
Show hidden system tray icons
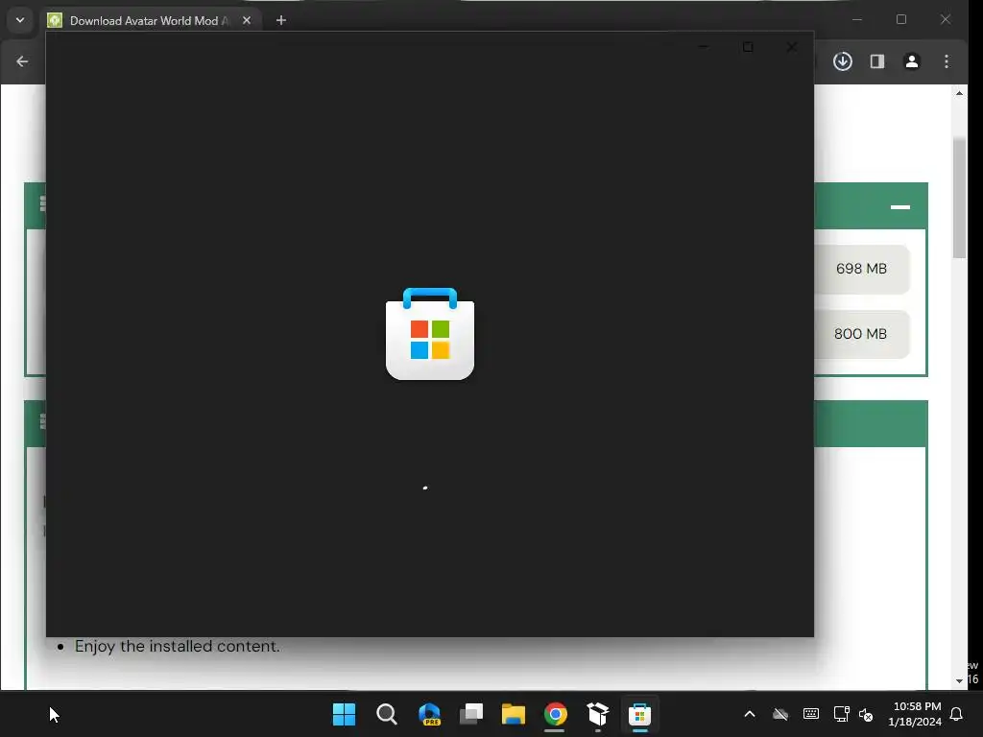pos(750,714)
